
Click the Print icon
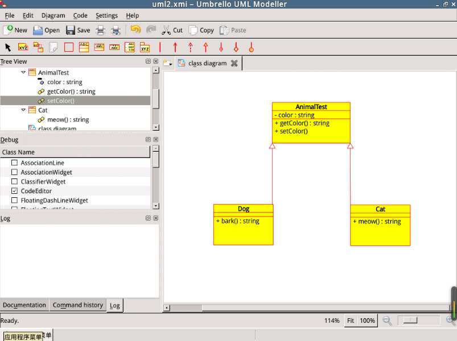[x=100, y=30]
